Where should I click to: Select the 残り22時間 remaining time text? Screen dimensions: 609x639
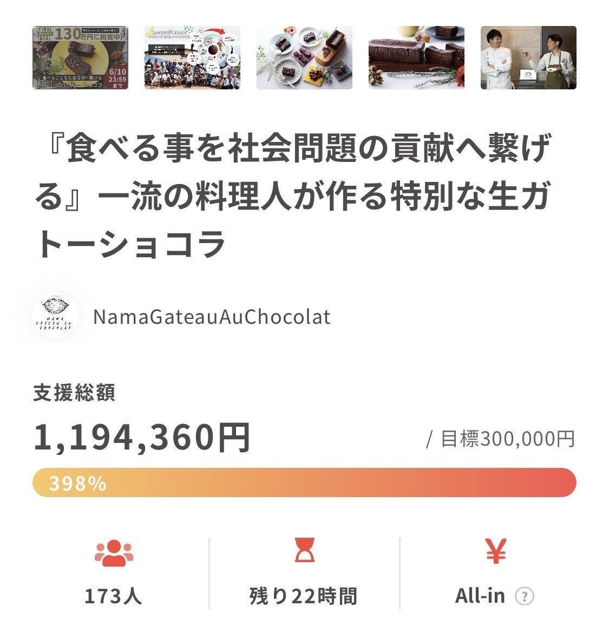[x=303, y=596]
